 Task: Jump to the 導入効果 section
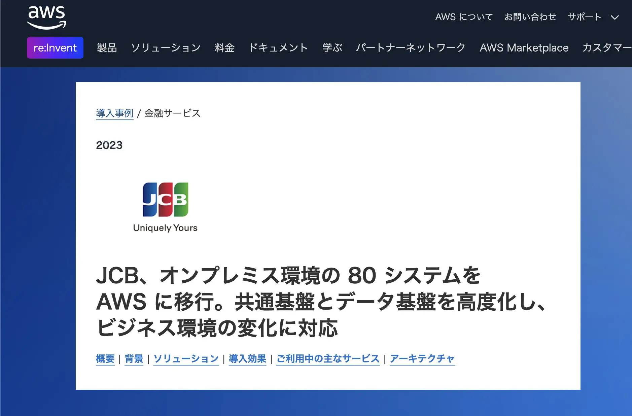click(x=247, y=359)
